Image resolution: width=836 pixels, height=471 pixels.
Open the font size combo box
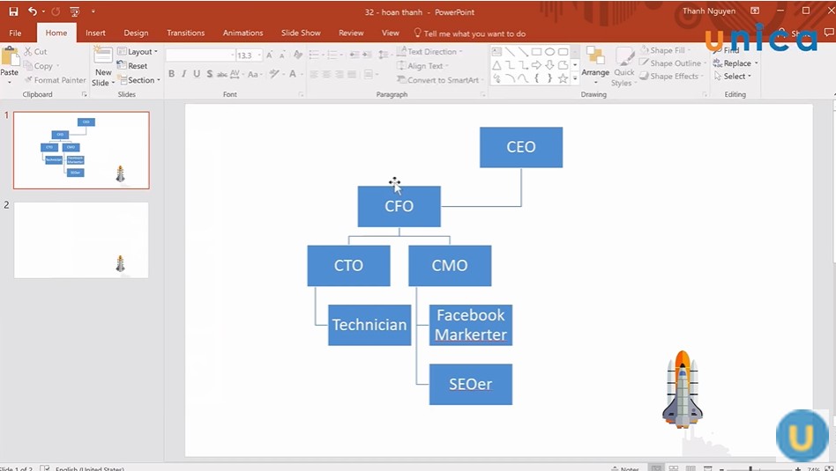[247, 55]
